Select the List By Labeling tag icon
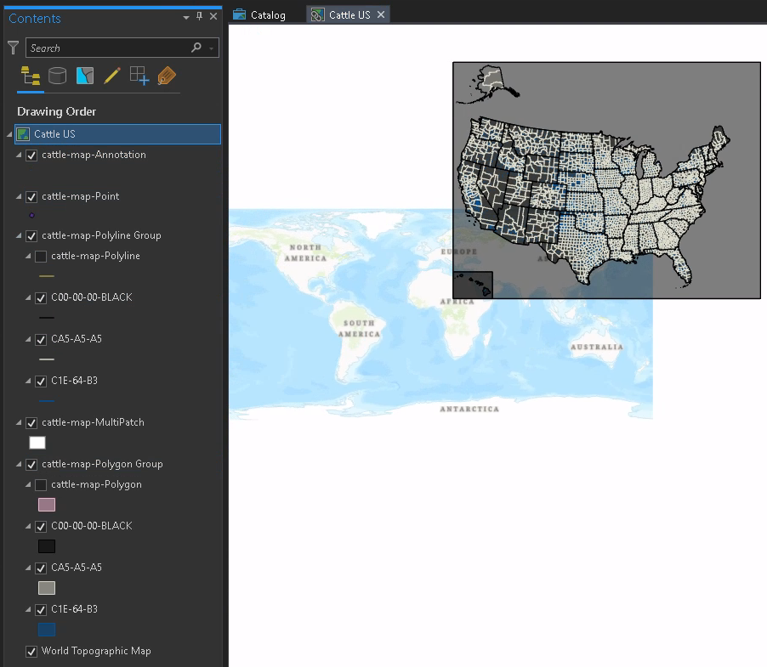This screenshot has height=667, width=767. click(167, 76)
